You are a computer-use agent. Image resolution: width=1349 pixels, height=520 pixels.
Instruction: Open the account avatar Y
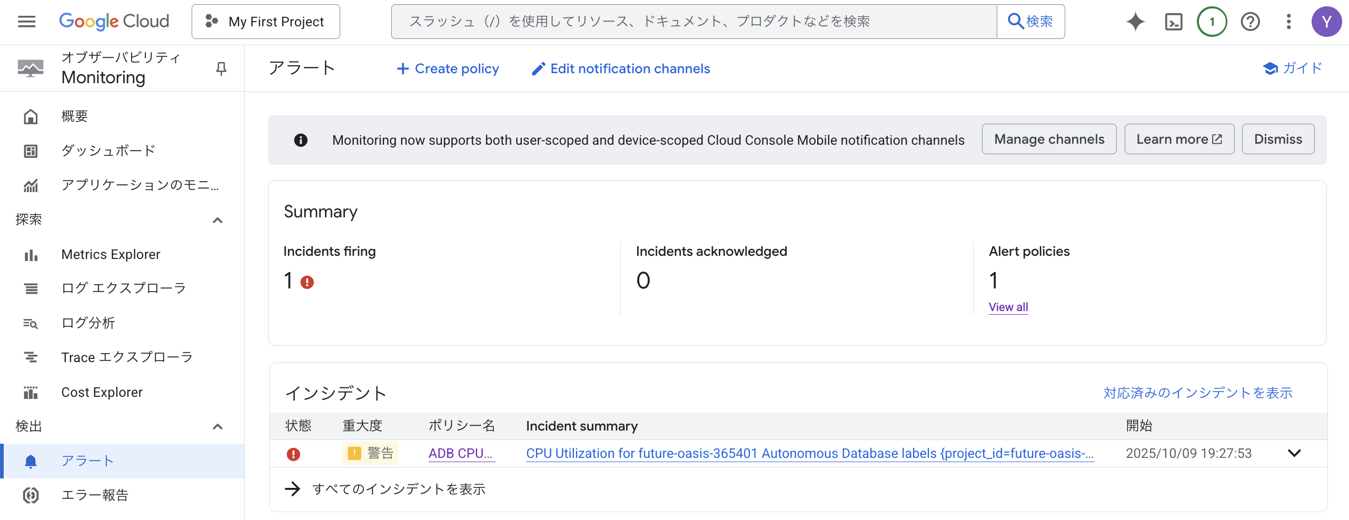pos(1327,21)
